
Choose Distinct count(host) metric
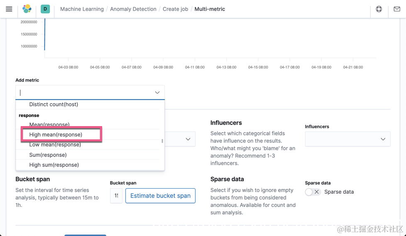[54, 105]
